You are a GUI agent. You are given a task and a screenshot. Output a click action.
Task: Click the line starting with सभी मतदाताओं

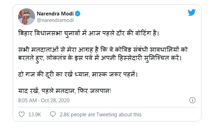[103, 50]
